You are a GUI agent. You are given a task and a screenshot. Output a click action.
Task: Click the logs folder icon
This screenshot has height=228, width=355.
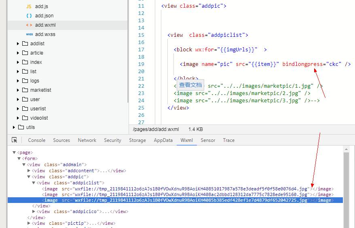[x=25, y=80]
